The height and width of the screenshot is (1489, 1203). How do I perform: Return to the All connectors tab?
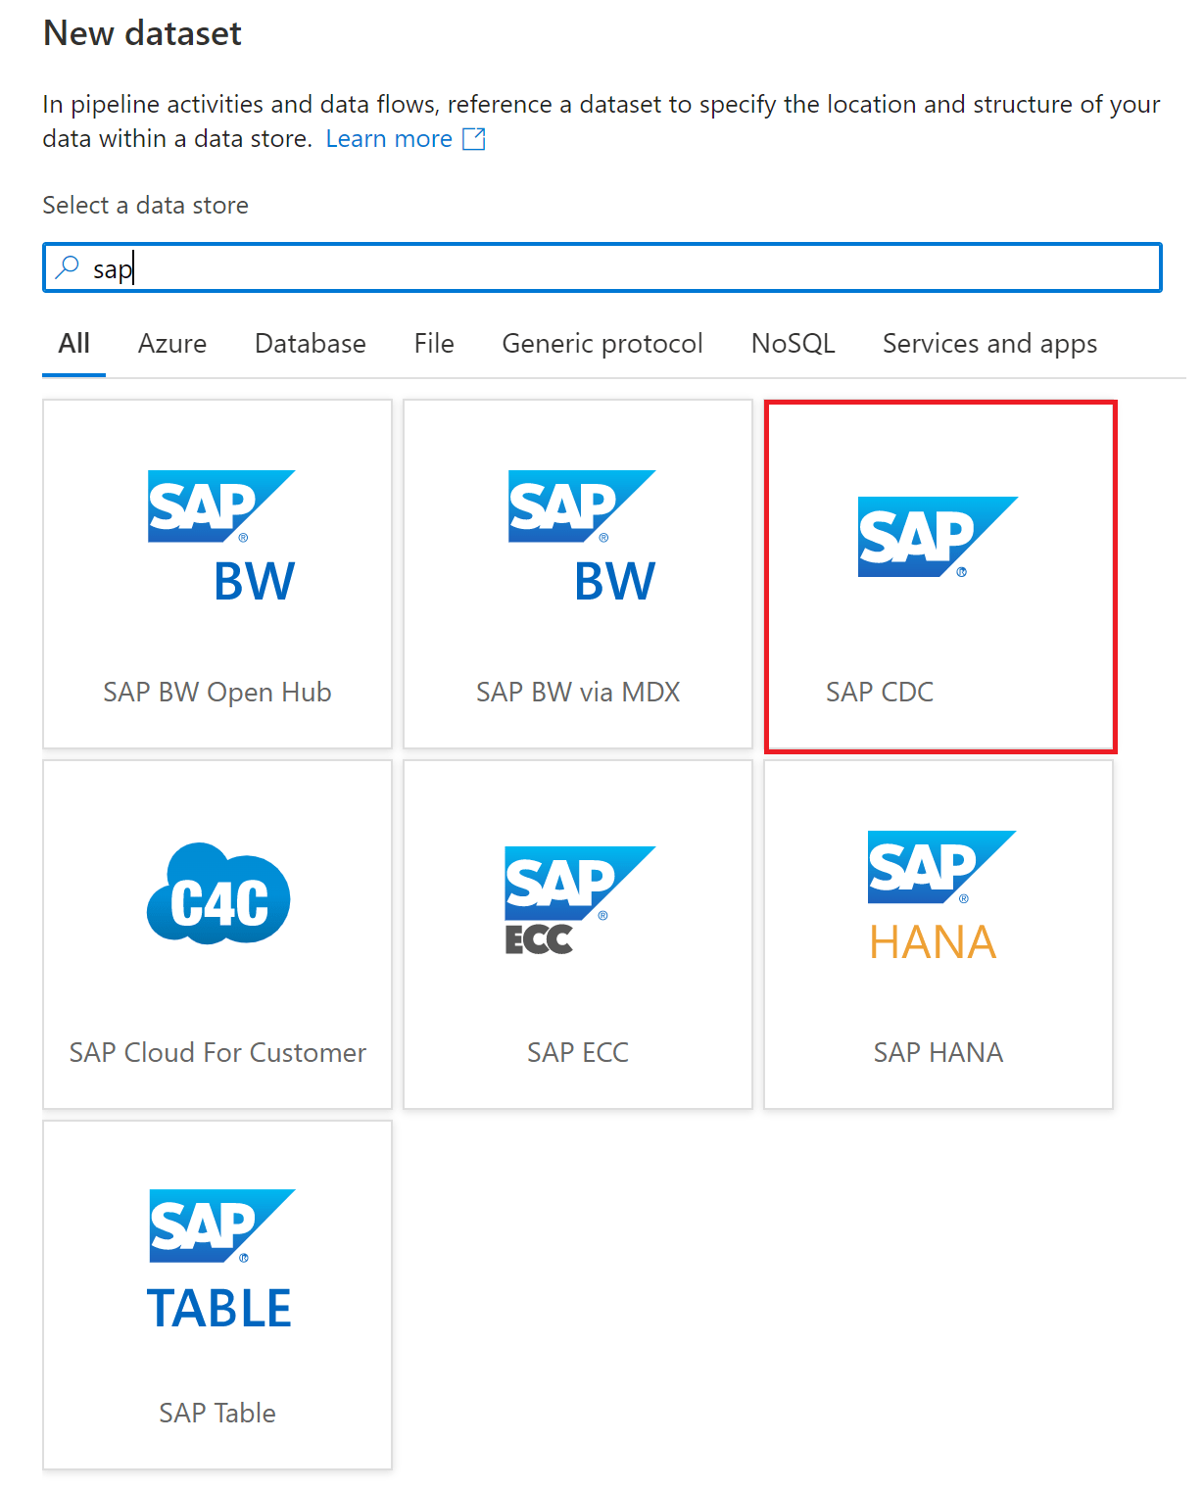coord(72,344)
